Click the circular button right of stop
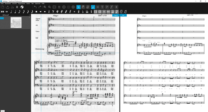 tap(73, 7)
